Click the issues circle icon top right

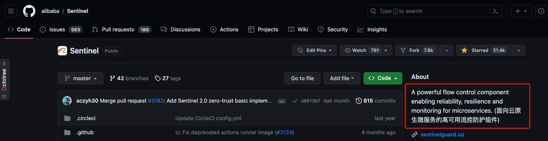(x=541, y=11)
